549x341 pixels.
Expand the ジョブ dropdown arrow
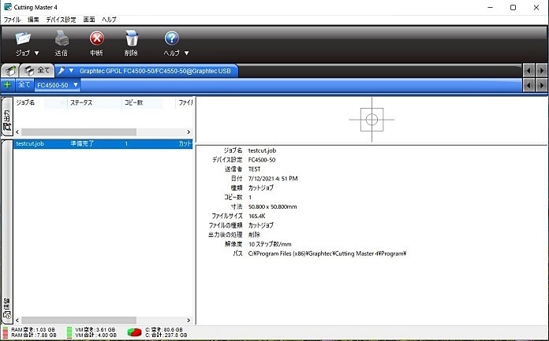coord(36,54)
